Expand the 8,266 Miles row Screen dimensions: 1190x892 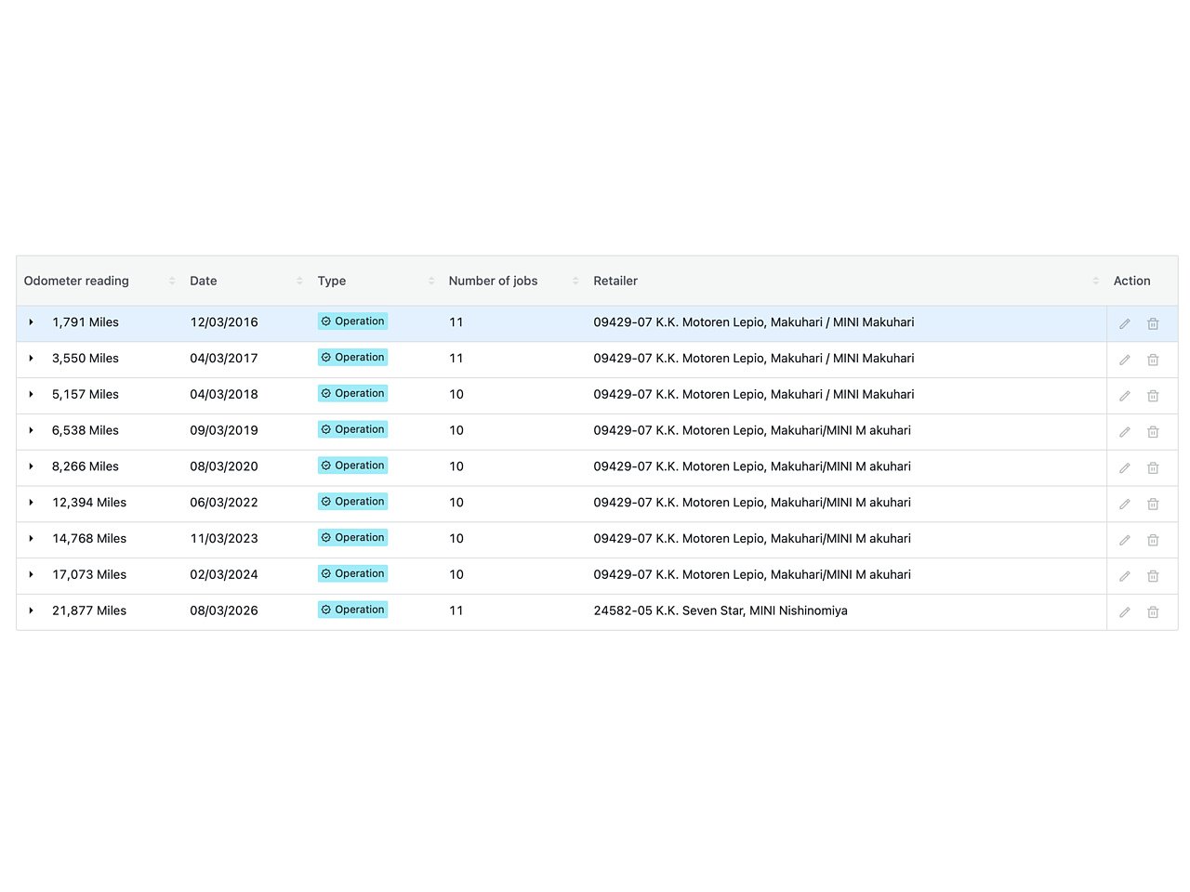coord(31,466)
